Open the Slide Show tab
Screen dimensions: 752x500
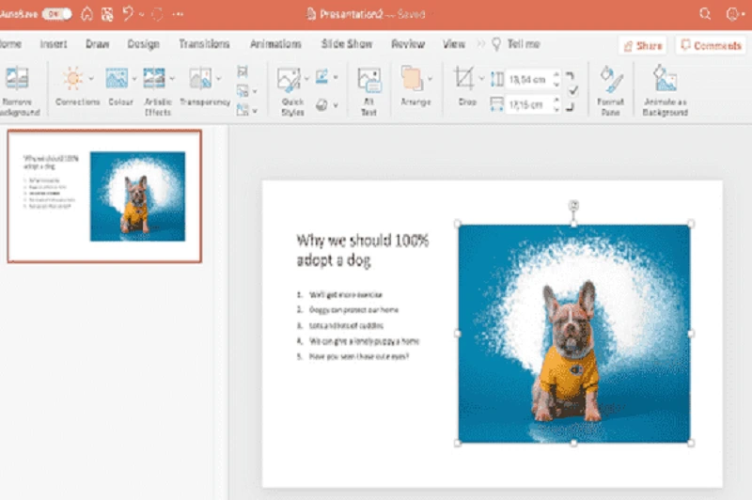pos(347,44)
